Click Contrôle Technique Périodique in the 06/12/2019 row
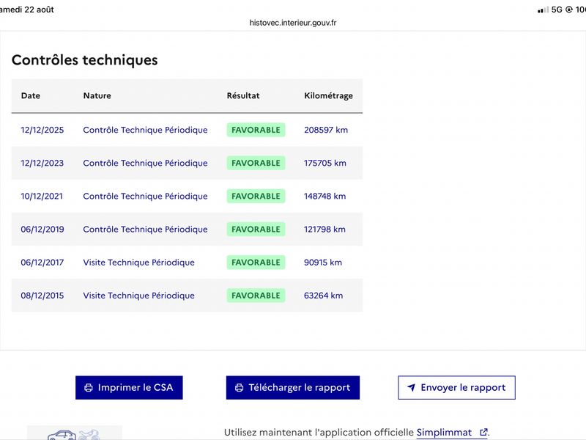The image size is (586, 440). point(145,230)
